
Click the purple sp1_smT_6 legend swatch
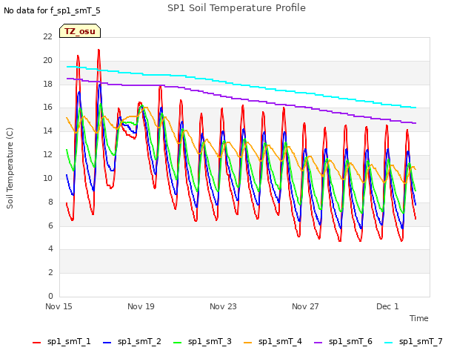click(x=318, y=343)
